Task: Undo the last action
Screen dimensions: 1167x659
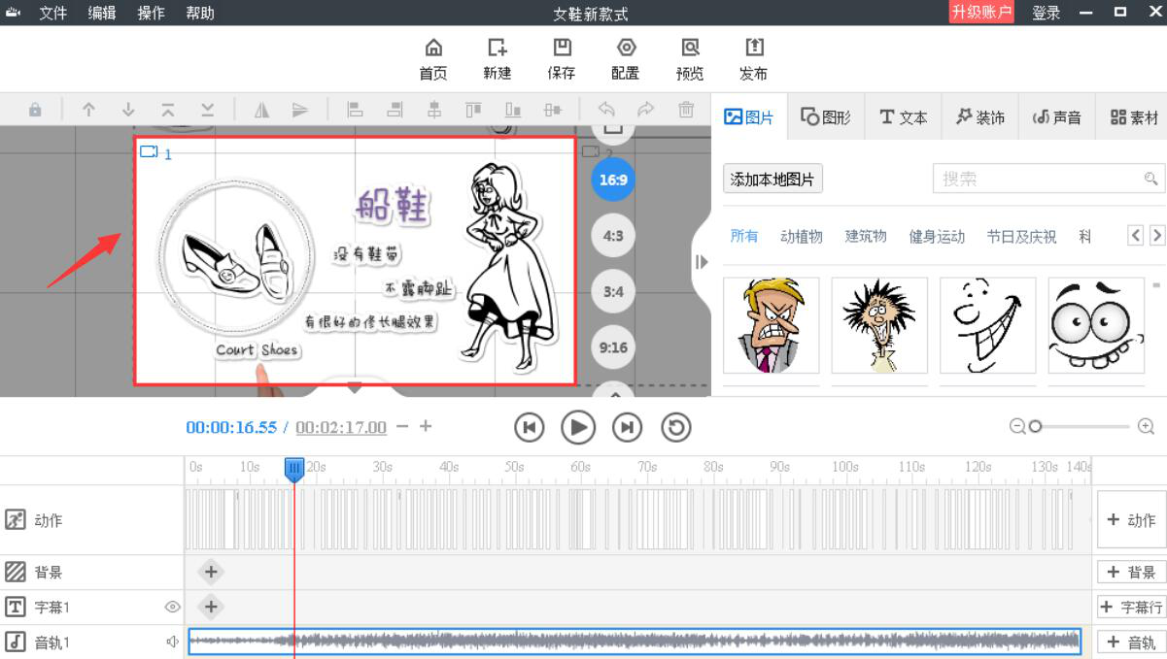Action: point(606,110)
